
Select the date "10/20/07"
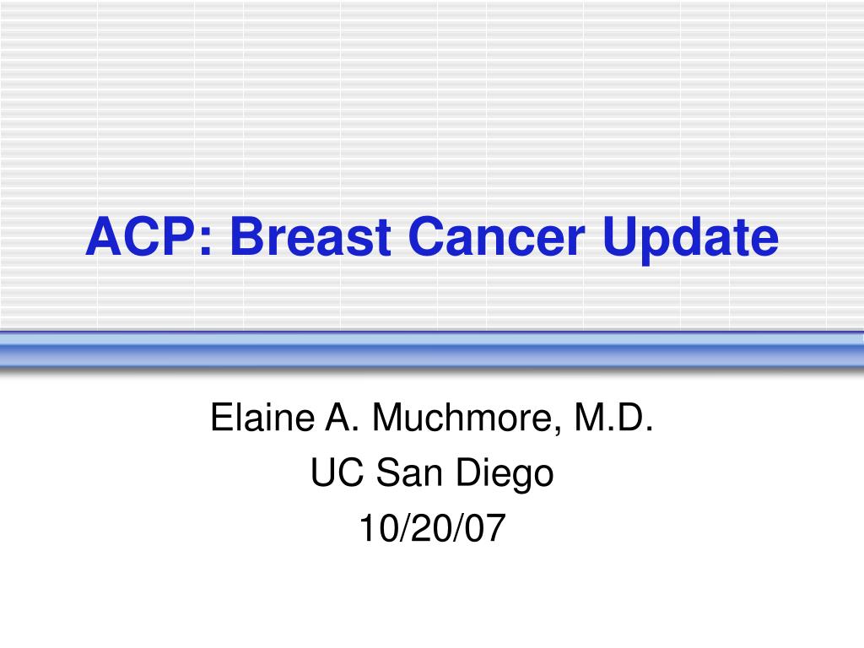pos(432,528)
